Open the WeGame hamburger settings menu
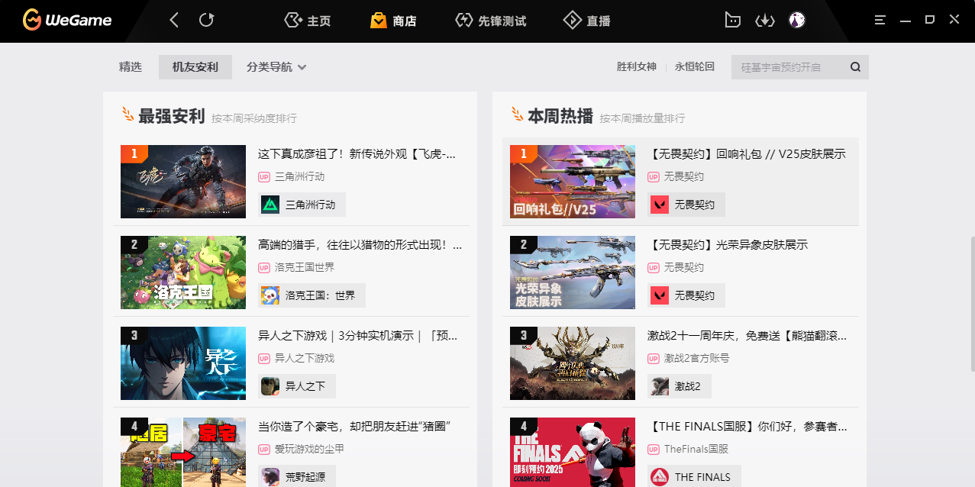 coord(882,19)
